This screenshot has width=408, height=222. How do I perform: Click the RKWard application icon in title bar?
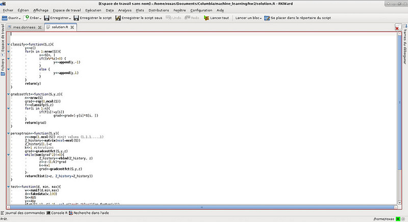3,4
